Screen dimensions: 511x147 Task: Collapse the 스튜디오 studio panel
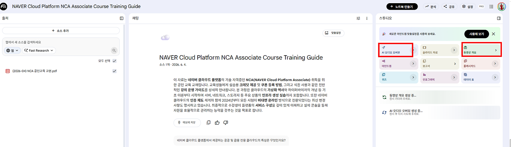click(x=499, y=18)
